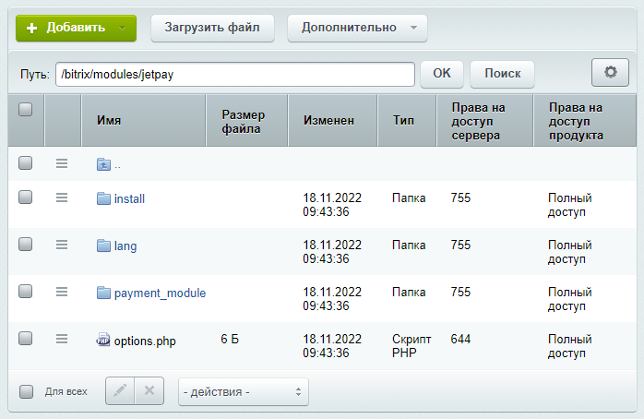Sort by the Имя column header
This screenshot has height=419, width=644.
(x=109, y=121)
